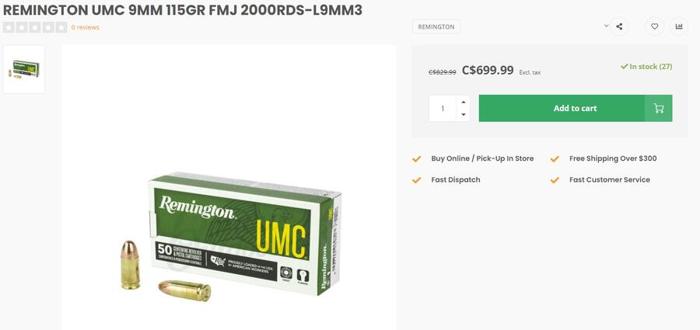Click the fifth rating star
This screenshot has width=700, height=330.
[x=61, y=28]
